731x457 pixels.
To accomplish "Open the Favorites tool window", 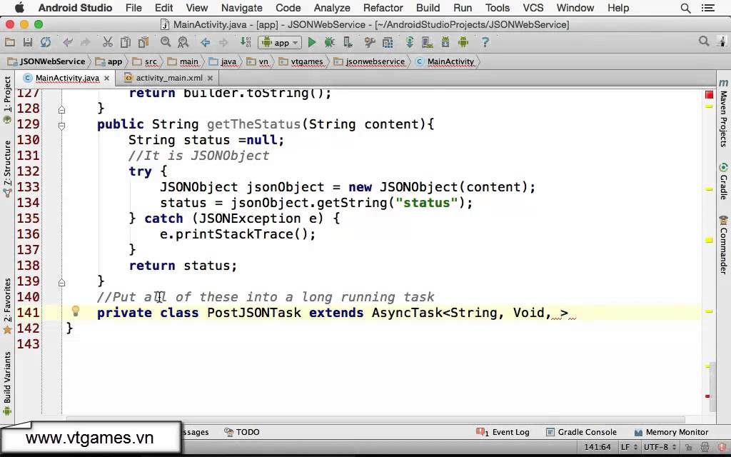I will click(x=7, y=306).
